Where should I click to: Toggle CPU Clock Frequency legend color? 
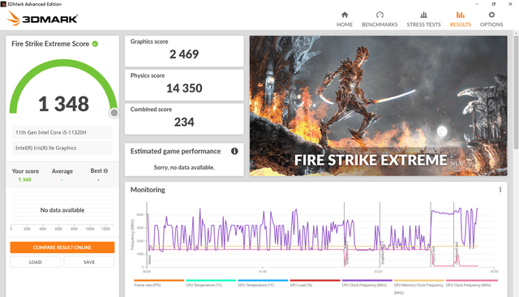[x=367, y=281]
